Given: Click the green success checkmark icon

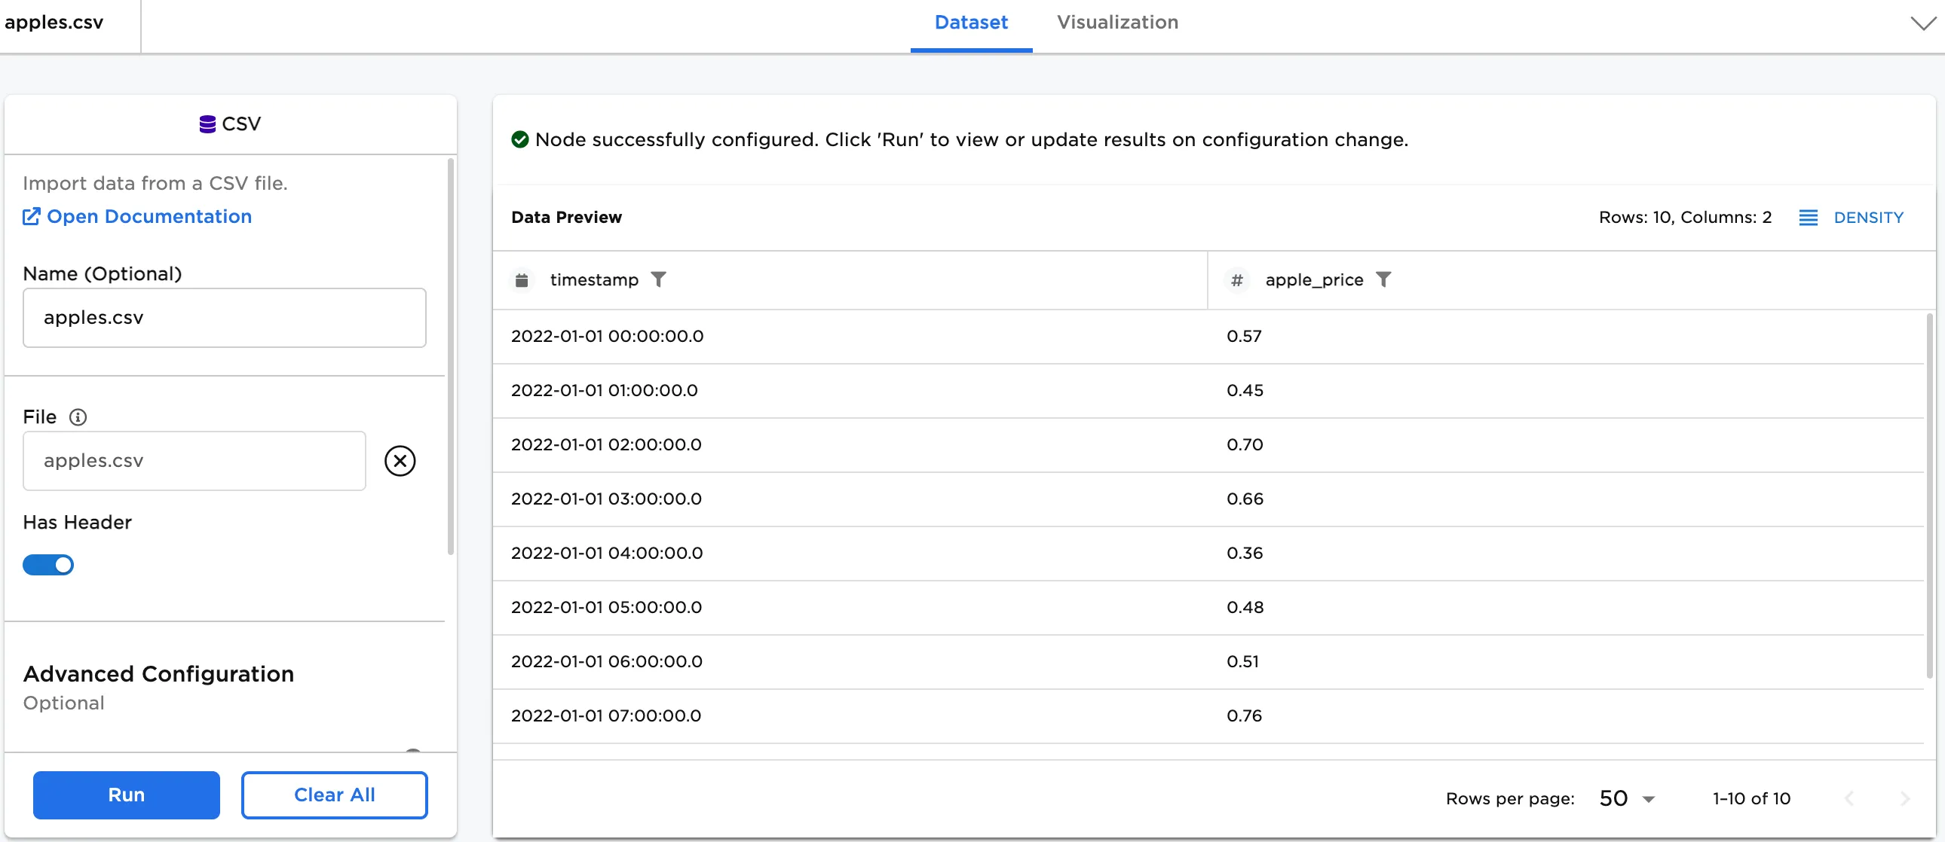Looking at the screenshot, I should coord(519,139).
